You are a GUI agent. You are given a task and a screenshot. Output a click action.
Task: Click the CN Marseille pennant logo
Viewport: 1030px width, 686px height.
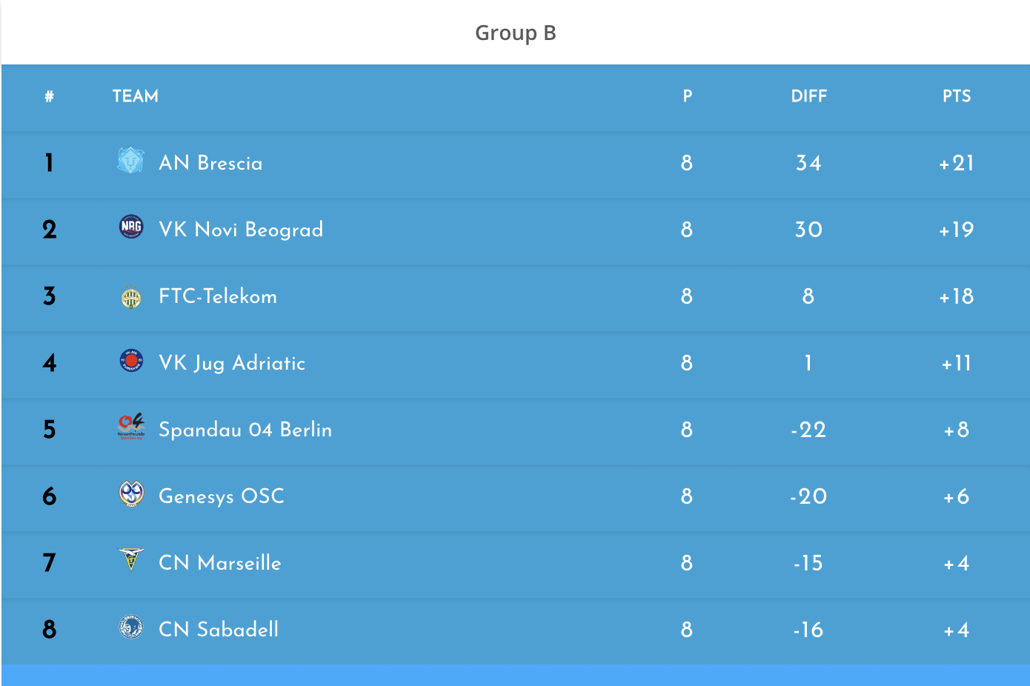click(131, 559)
